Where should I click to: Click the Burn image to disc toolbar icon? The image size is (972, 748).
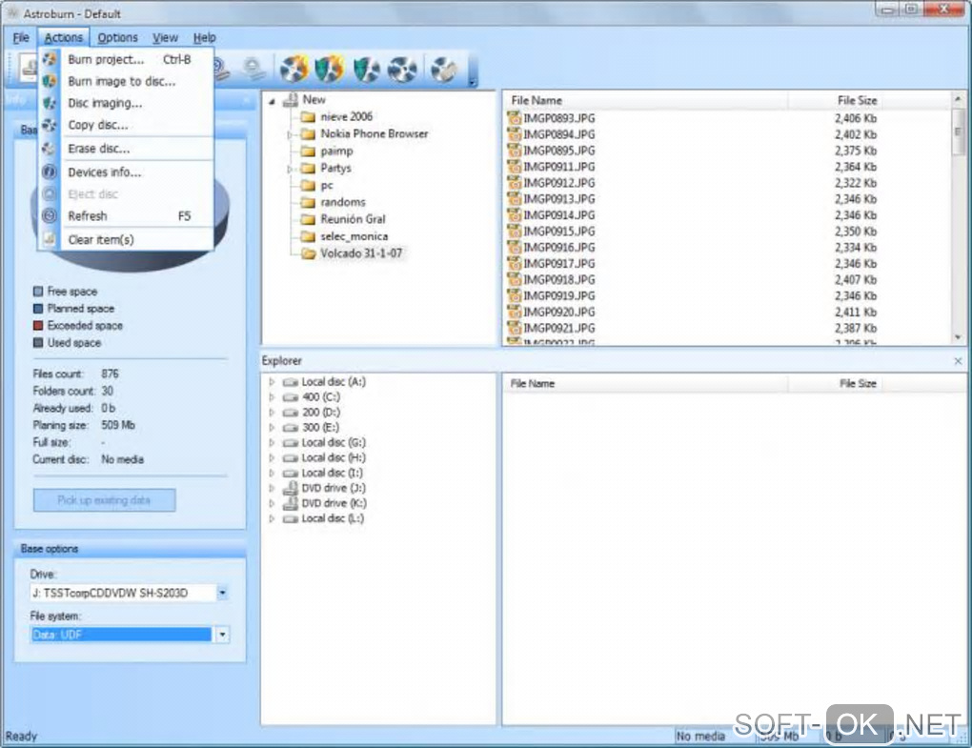click(330, 69)
